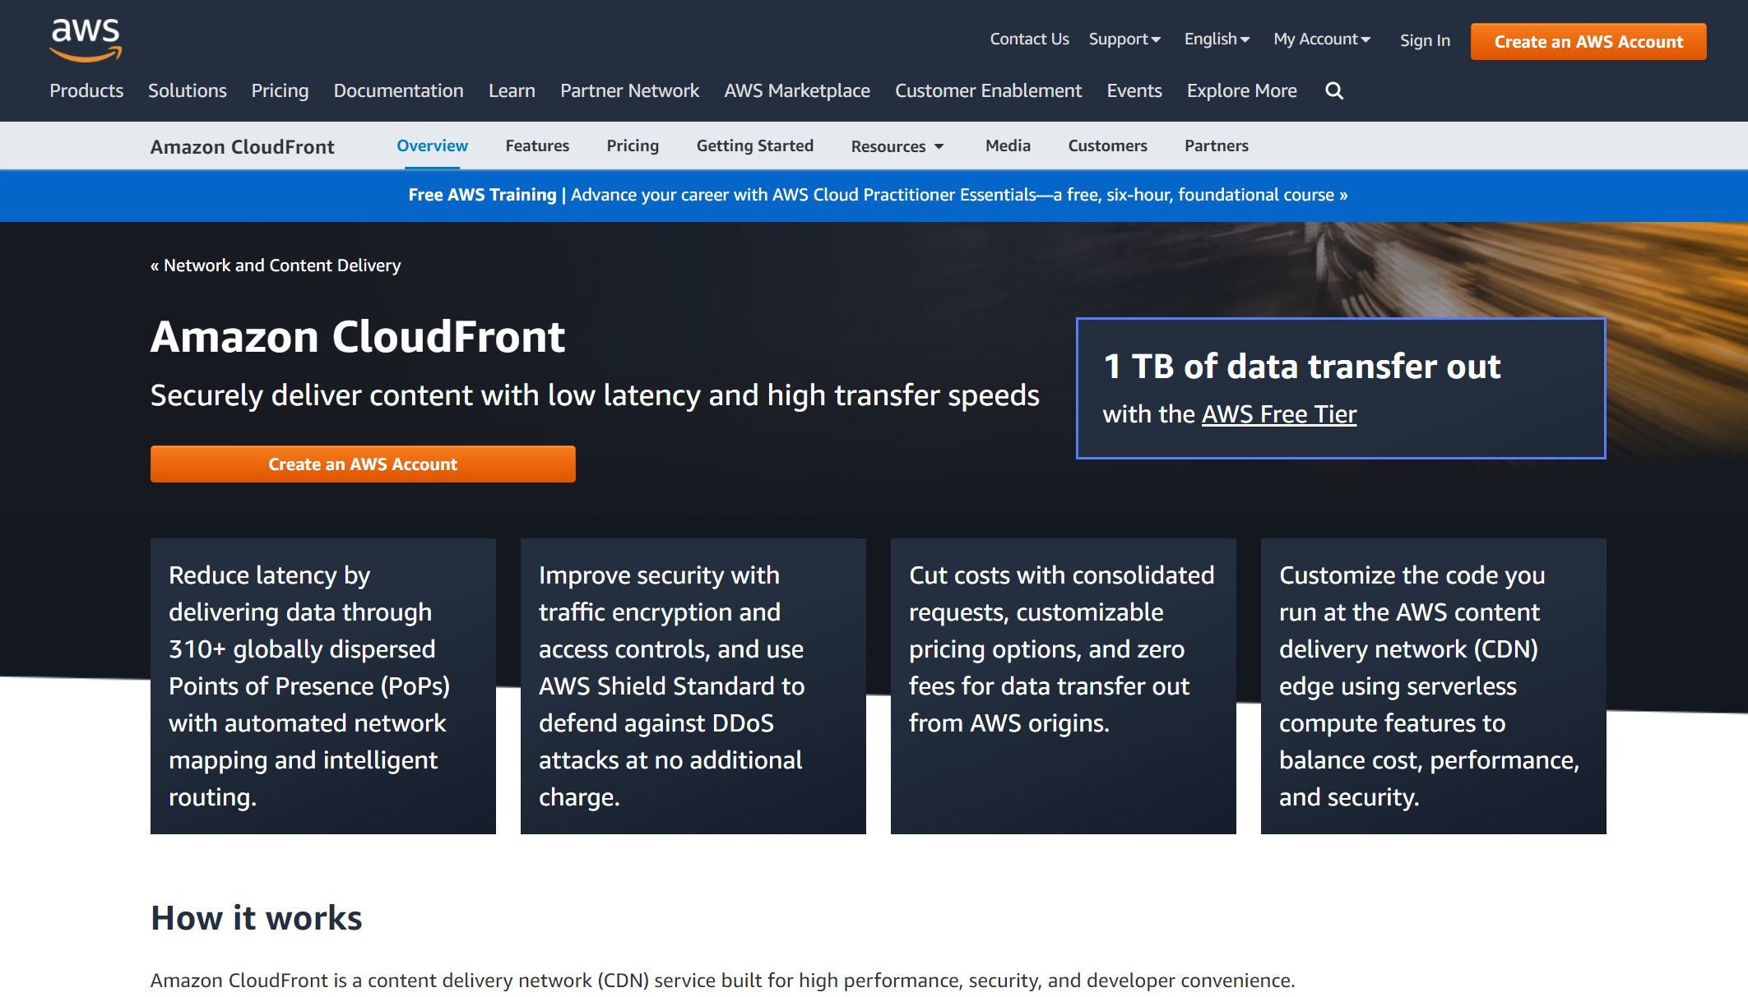Go back to Network and Content Delivery

276,265
